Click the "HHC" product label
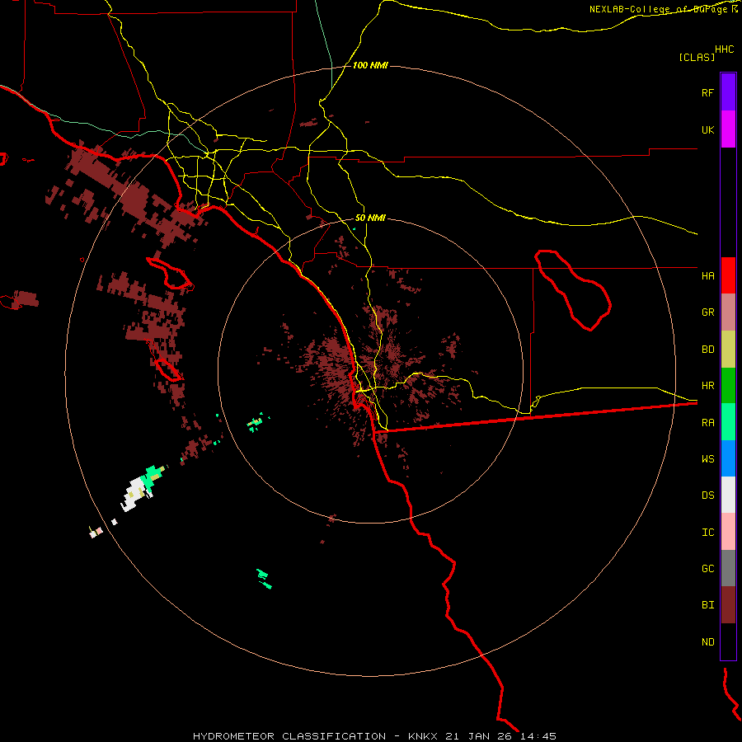Image resolution: width=742 pixels, height=742 pixels. click(725, 49)
